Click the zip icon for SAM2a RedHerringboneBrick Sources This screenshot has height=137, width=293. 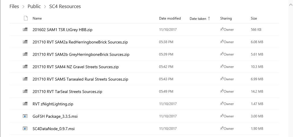(x=25, y=42)
